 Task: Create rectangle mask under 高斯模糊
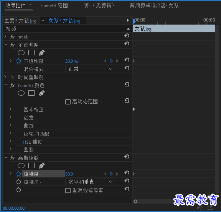31,166
